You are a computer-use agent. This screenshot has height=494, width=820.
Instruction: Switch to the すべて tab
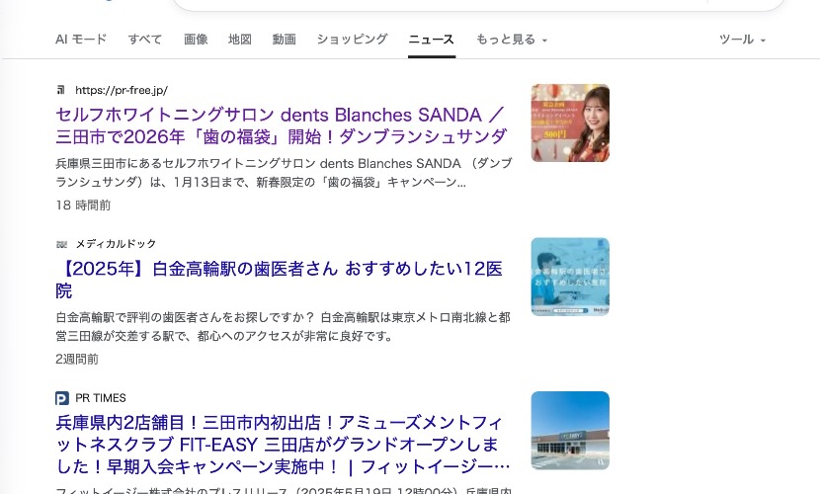145,40
